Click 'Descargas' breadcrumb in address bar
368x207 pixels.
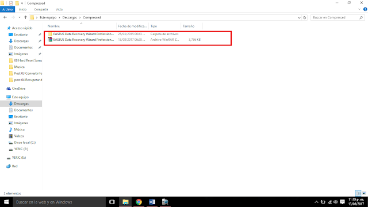pyautogui.click(x=70, y=18)
